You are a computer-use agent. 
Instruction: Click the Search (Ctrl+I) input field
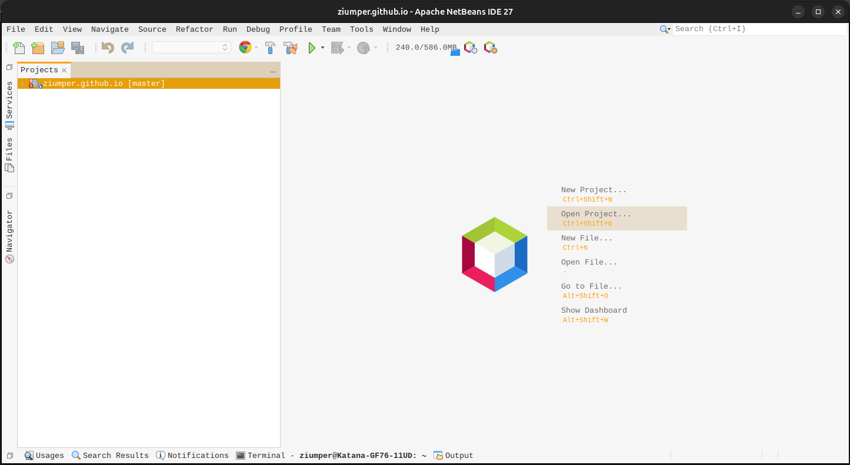pos(759,29)
